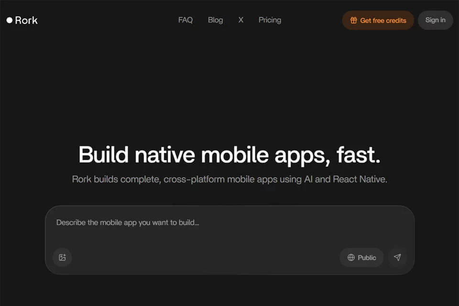This screenshot has height=306, width=459.
Task: Send prompt with paper plane icon
Action: 397,257
